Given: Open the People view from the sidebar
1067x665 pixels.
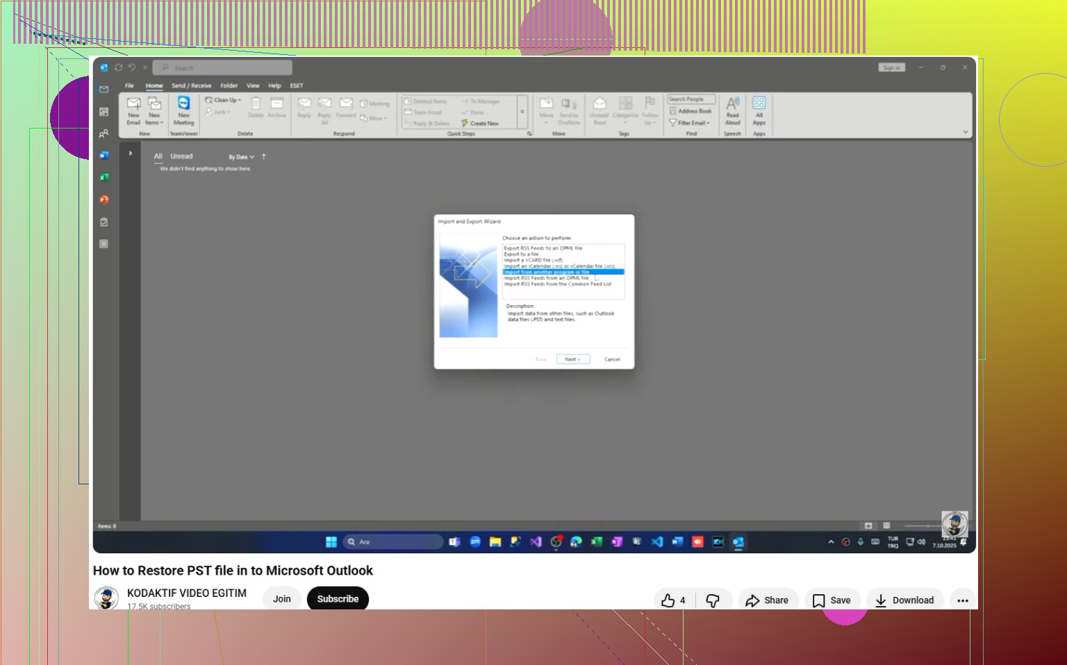Looking at the screenshot, I should (x=104, y=133).
